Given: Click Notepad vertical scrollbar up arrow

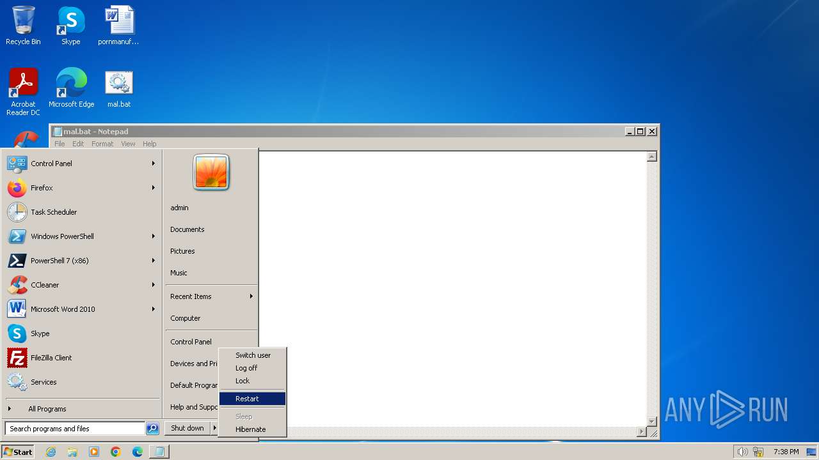Looking at the screenshot, I should [x=652, y=157].
